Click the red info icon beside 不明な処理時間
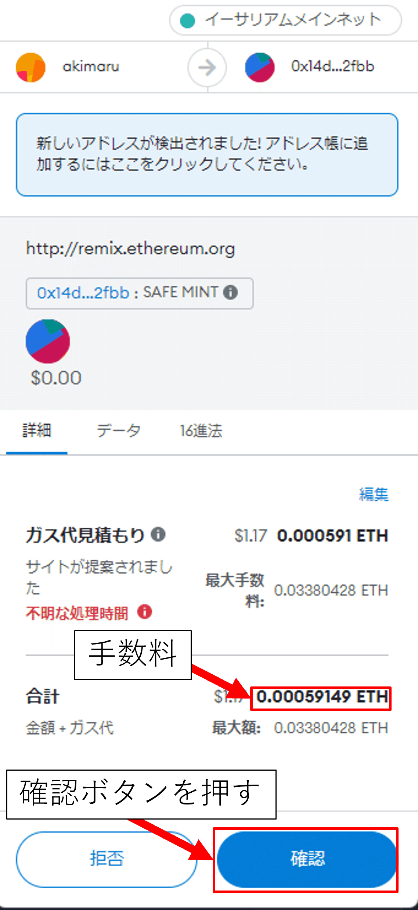Image resolution: width=418 pixels, height=910 pixels. 144,612
